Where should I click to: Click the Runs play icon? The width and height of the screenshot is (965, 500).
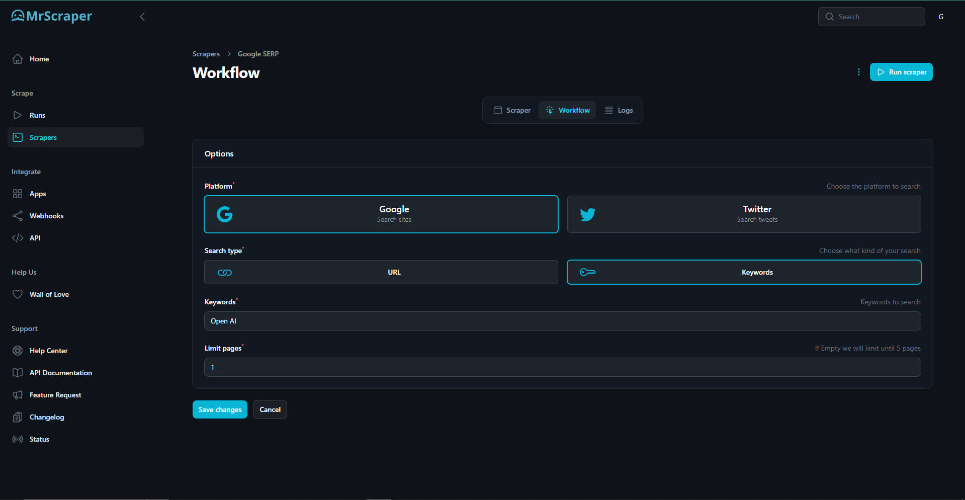tap(18, 115)
